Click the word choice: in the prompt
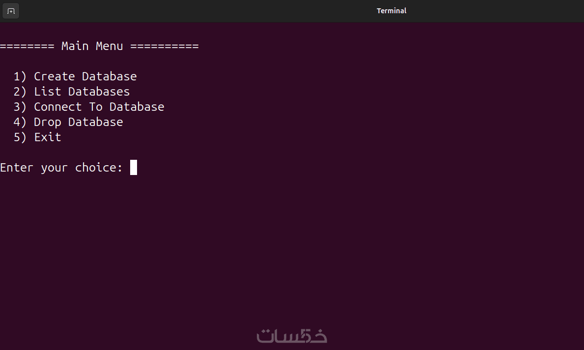The width and height of the screenshot is (584, 350). (99, 168)
